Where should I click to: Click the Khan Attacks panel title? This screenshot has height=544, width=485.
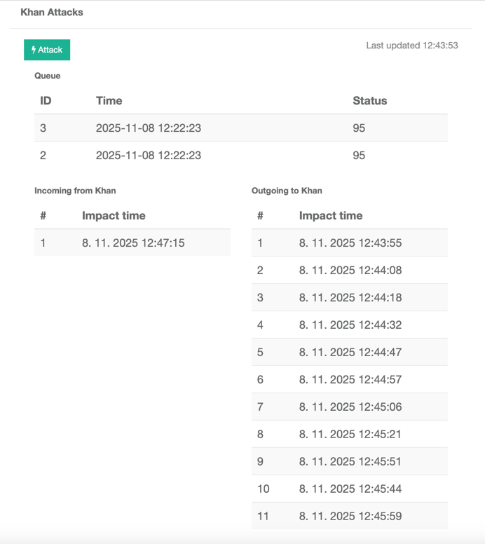pos(52,12)
